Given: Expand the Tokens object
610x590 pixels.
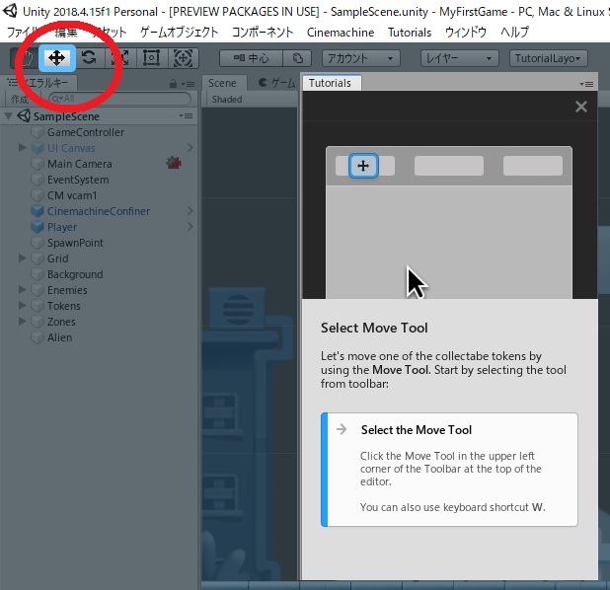Looking at the screenshot, I should click(x=22, y=306).
